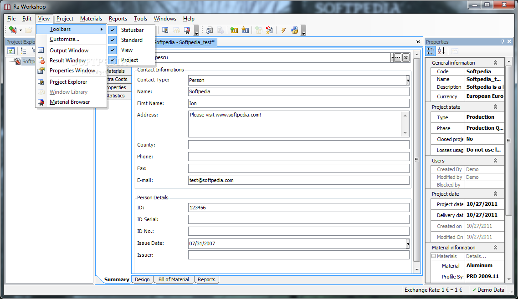Screen dimensions: 518x299
Task: Click the add-starred-window toolbar icon
Action: (x=245, y=30)
